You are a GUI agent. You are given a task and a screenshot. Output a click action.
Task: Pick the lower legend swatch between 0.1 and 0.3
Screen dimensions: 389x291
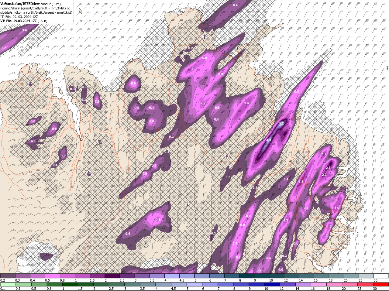tap(8, 284)
